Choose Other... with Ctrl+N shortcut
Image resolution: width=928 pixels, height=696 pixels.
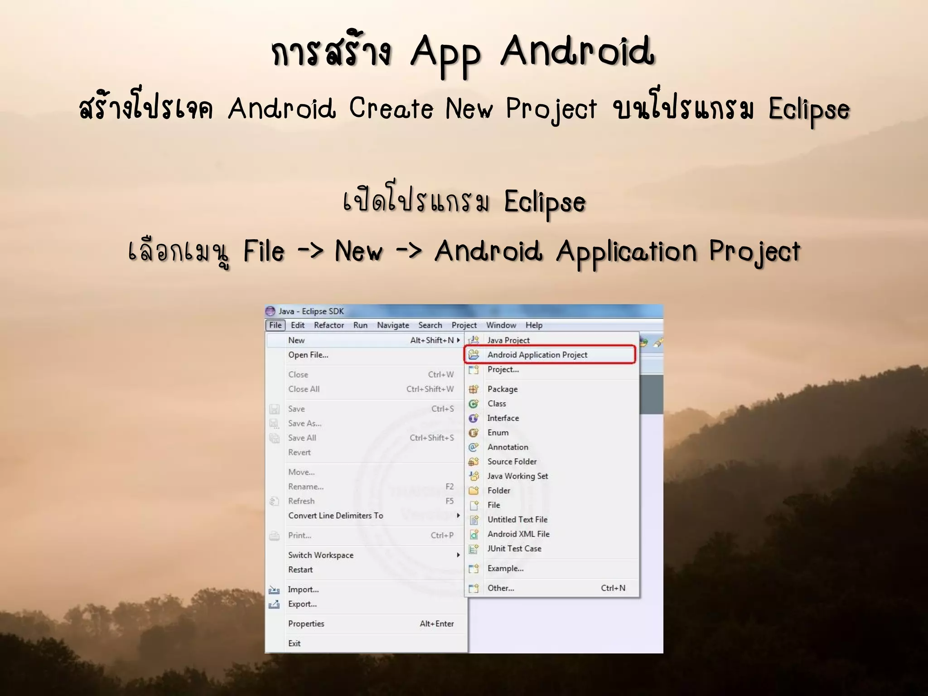pyautogui.click(x=551, y=588)
